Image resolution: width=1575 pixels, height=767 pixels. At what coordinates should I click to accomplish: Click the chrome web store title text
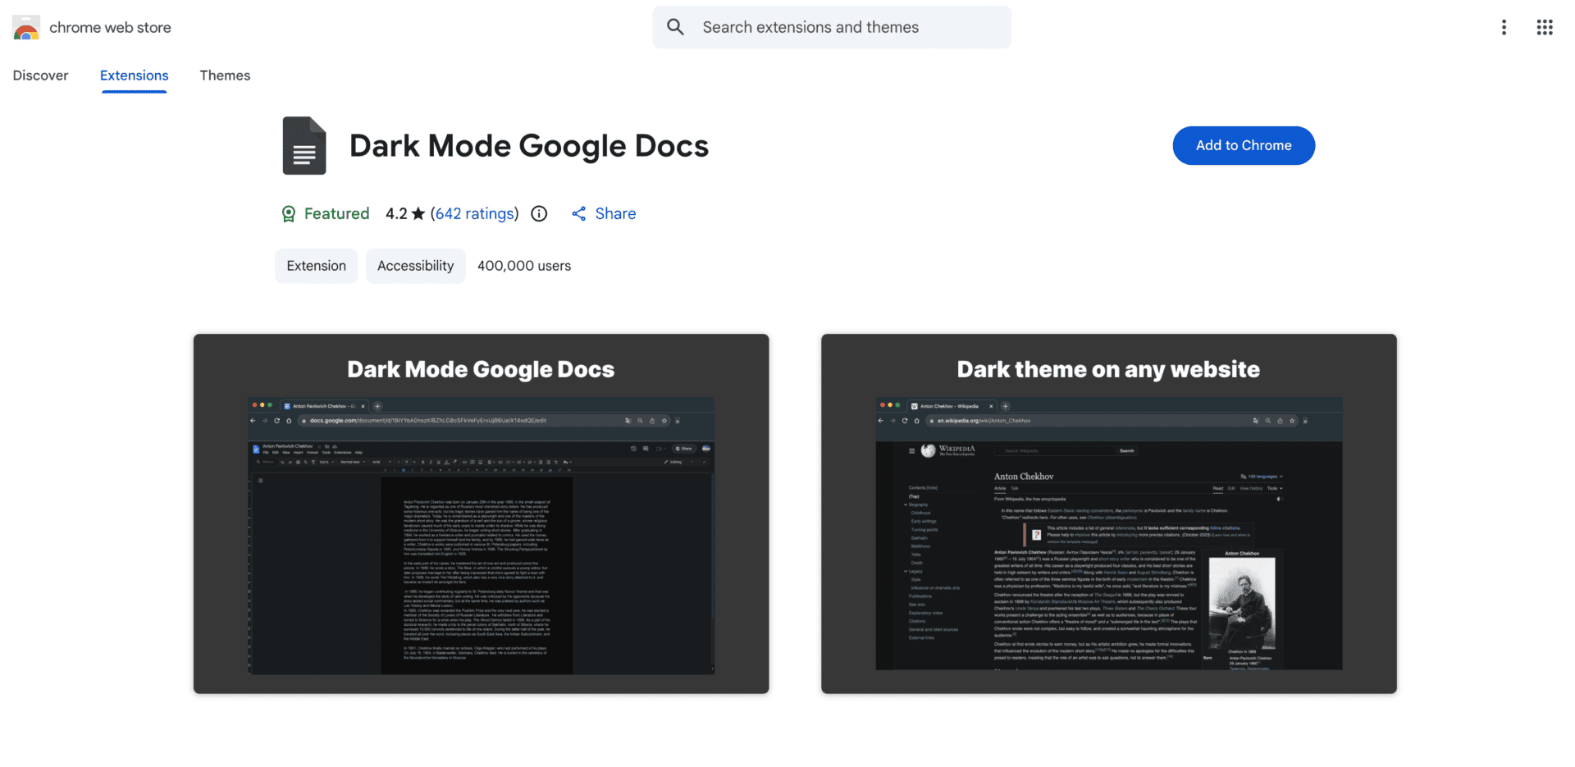(110, 28)
